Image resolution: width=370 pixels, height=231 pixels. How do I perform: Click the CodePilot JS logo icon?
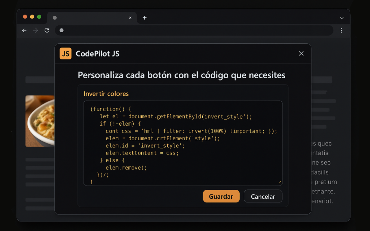tap(66, 53)
